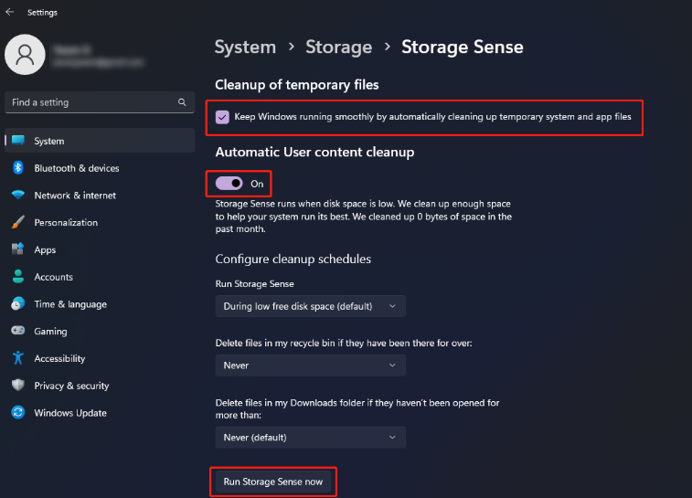Select the Personalization paintbrush icon
Image resolution: width=692 pixels, height=498 pixels.
click(18, 222)
